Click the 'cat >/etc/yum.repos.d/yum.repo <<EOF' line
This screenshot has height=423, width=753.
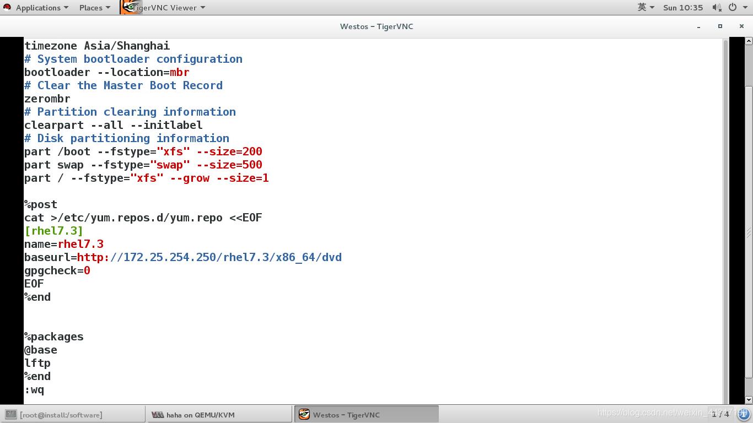pyautogui.click(x=143, y=218)
